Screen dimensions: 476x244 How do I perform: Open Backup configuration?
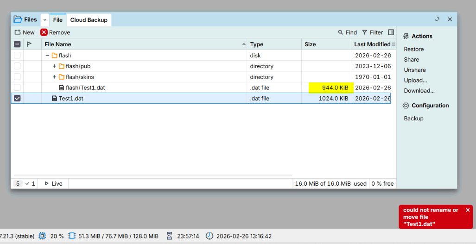(413, 119)
